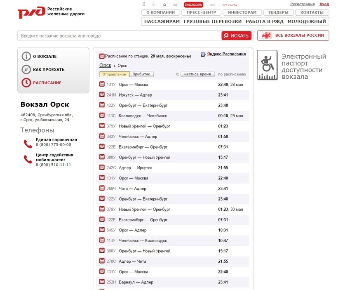
Task: Open the Электронный паспорт доступности вокзала text
Action: pos(303,66)
